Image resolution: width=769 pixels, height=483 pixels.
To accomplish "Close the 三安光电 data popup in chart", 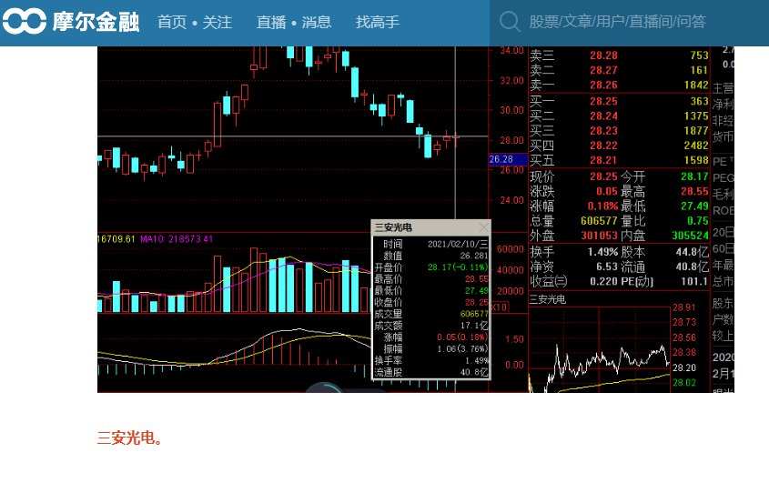I will tap(483, 227).
